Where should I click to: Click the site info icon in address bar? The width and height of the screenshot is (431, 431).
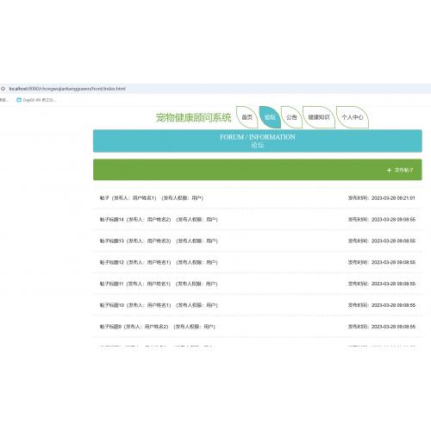(3, 89)
